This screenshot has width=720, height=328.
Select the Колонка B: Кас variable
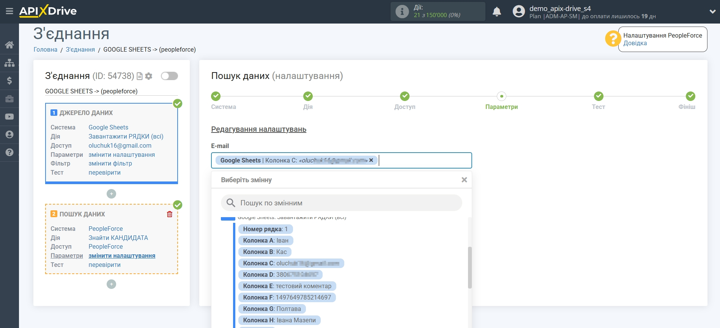[x=265, y=252]
